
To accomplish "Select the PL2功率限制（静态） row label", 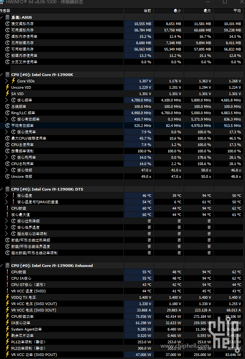I will 28,348.
